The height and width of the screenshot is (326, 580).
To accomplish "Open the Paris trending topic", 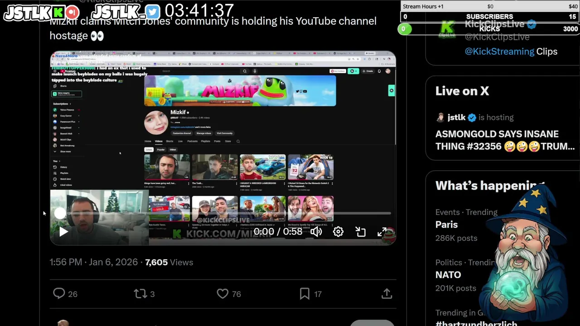I will tap(447, 225).
